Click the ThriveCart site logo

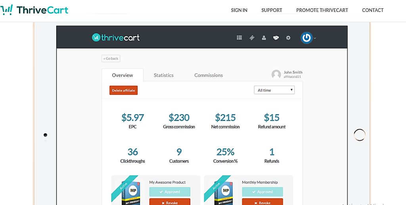pos(34,10)
